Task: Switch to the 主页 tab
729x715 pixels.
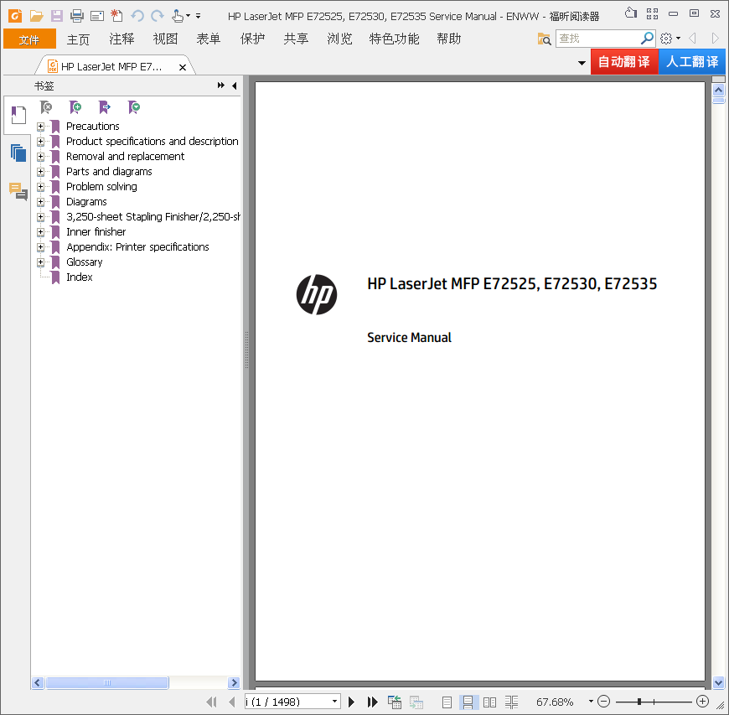Action: pyautogui.click(x=78, y=39)
